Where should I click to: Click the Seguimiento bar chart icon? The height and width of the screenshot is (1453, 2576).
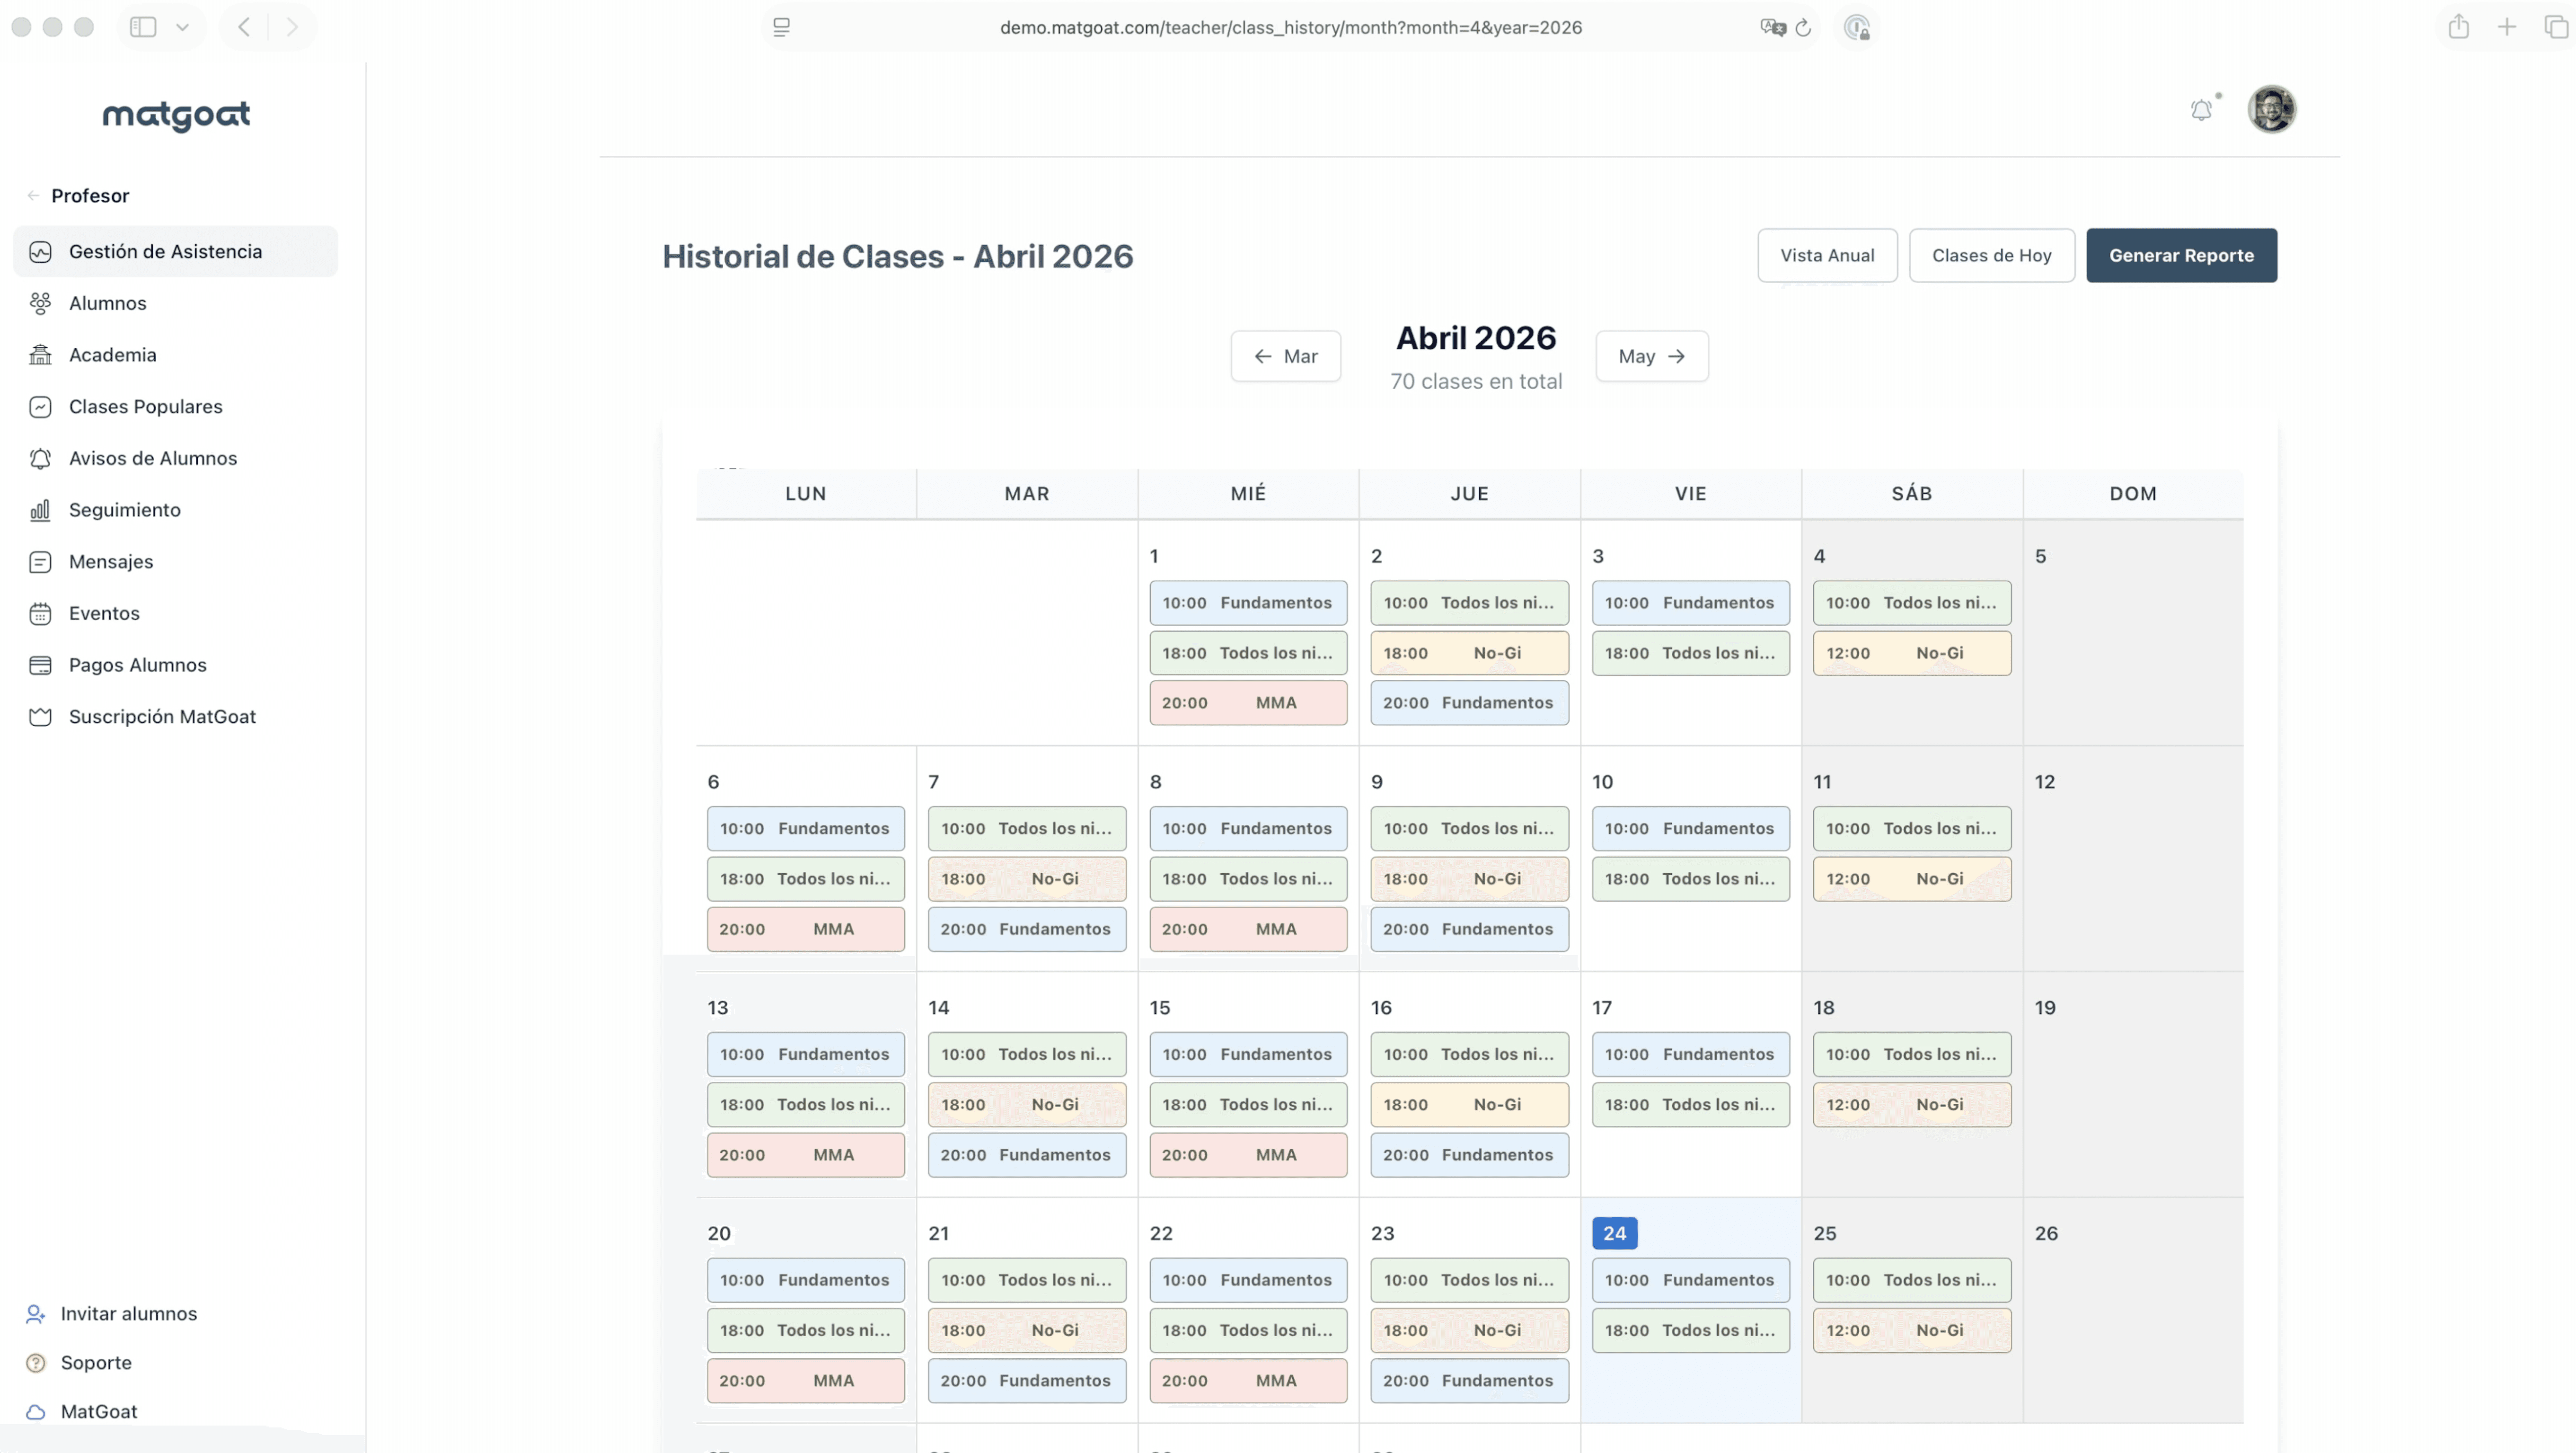click(40, 510)
